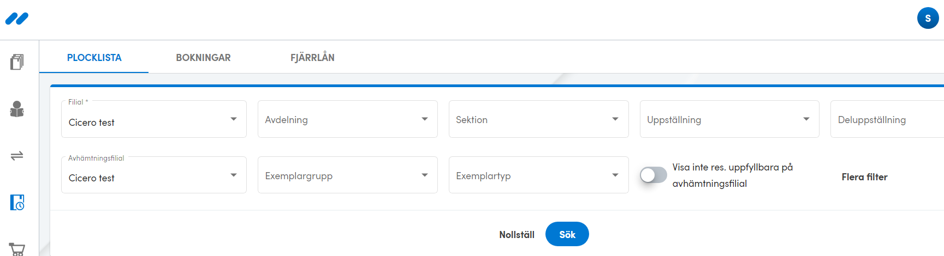944x256 pixels.
Task: Open the circulation arrows sidebar icon
Action: coord(17,156)
